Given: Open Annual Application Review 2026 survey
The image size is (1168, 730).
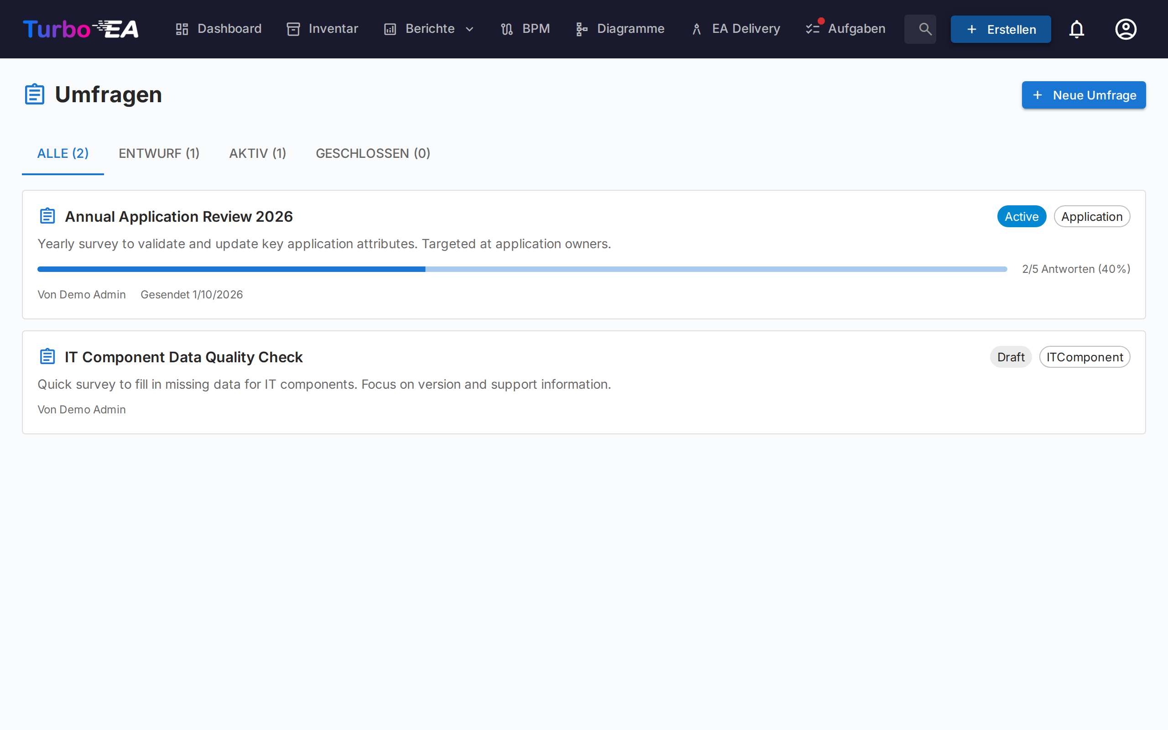Looking at the screenshot, I should pyautogui.click(x=178, y=216).
